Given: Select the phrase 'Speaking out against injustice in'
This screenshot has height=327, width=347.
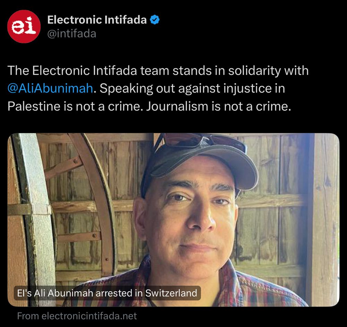Looking at the screenshot, I should click(192, 88).
